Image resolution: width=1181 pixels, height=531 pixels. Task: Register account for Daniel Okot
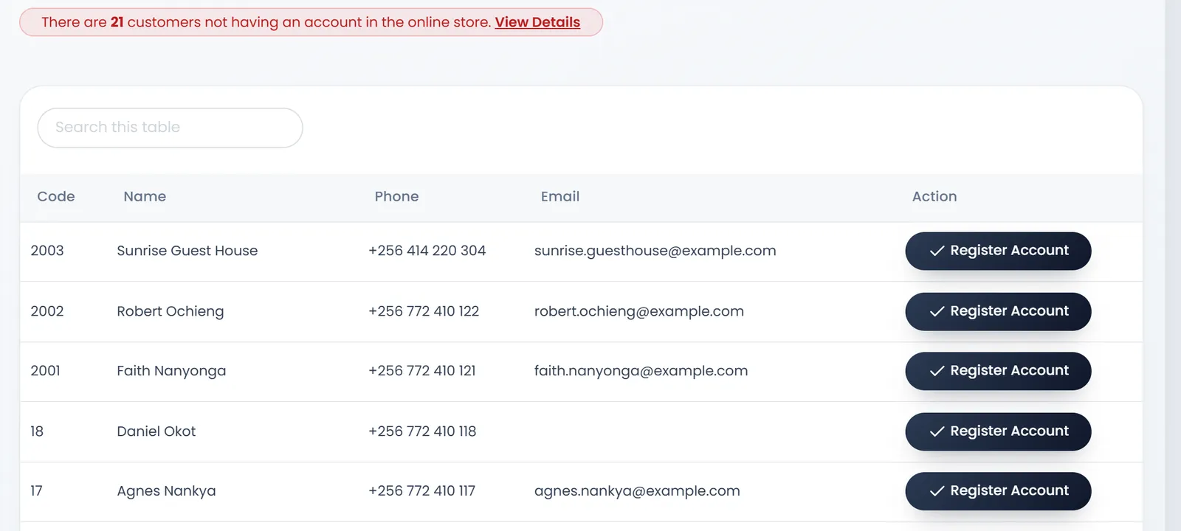point(998,431)
